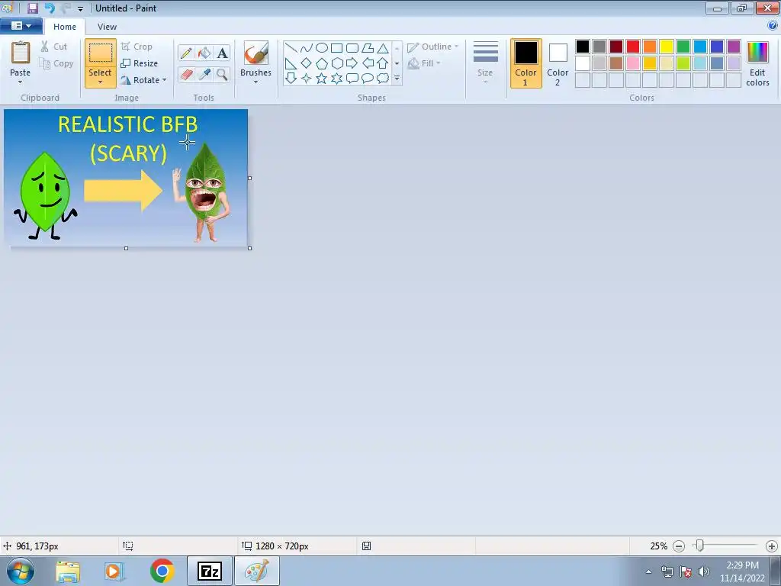Open the Customize Quick Access Toolbar arrow
The width and height of the screenshot is (781, 586).
point(80,8)
